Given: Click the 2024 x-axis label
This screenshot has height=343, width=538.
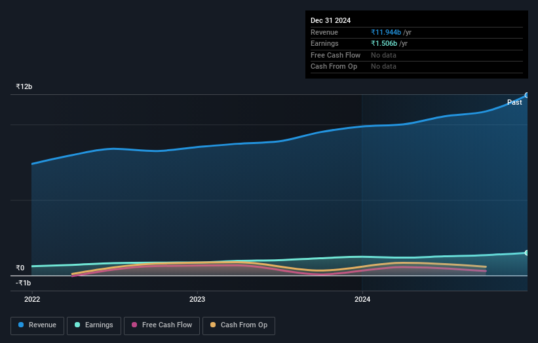Looking at the screenshot, I should [362, 300].
